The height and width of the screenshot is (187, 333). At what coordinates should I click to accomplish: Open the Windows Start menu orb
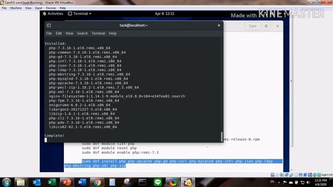click(x=6, y=182)
